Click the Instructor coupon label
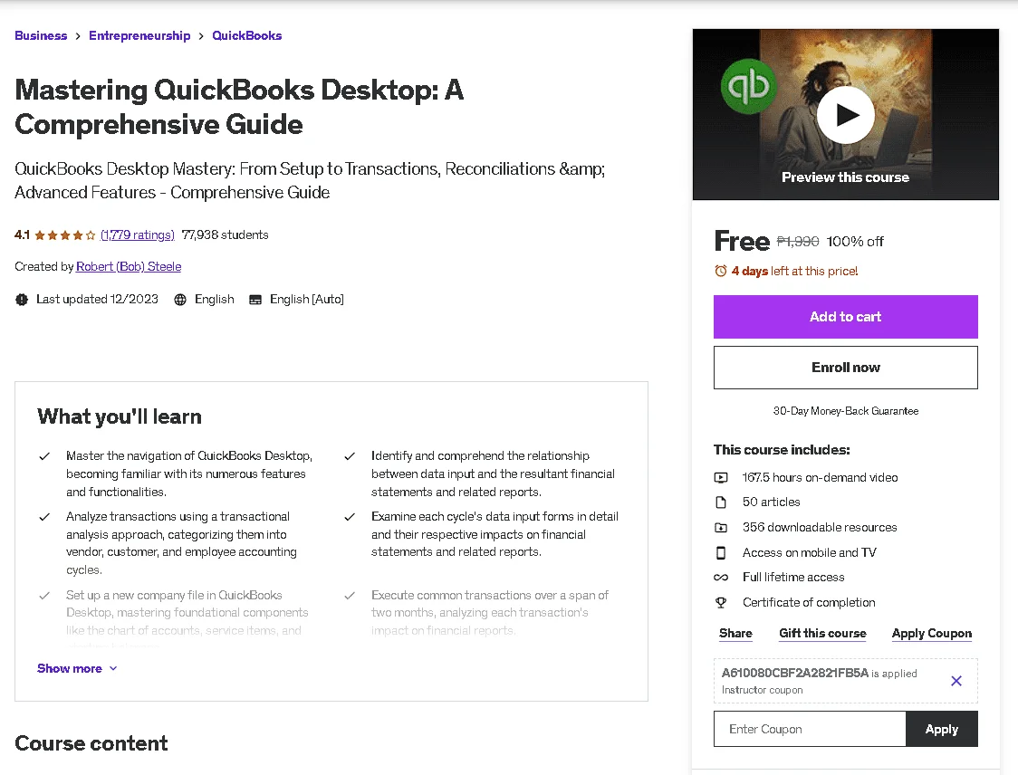The image size is (1018, 775). pyautogui.click(x=763, y=690)
